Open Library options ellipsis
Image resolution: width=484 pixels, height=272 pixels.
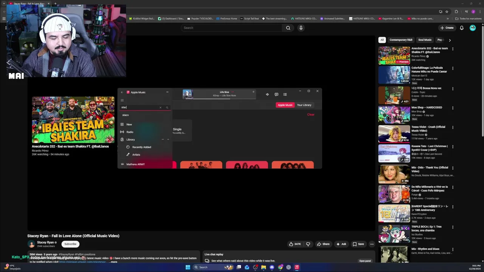[163, 139]
